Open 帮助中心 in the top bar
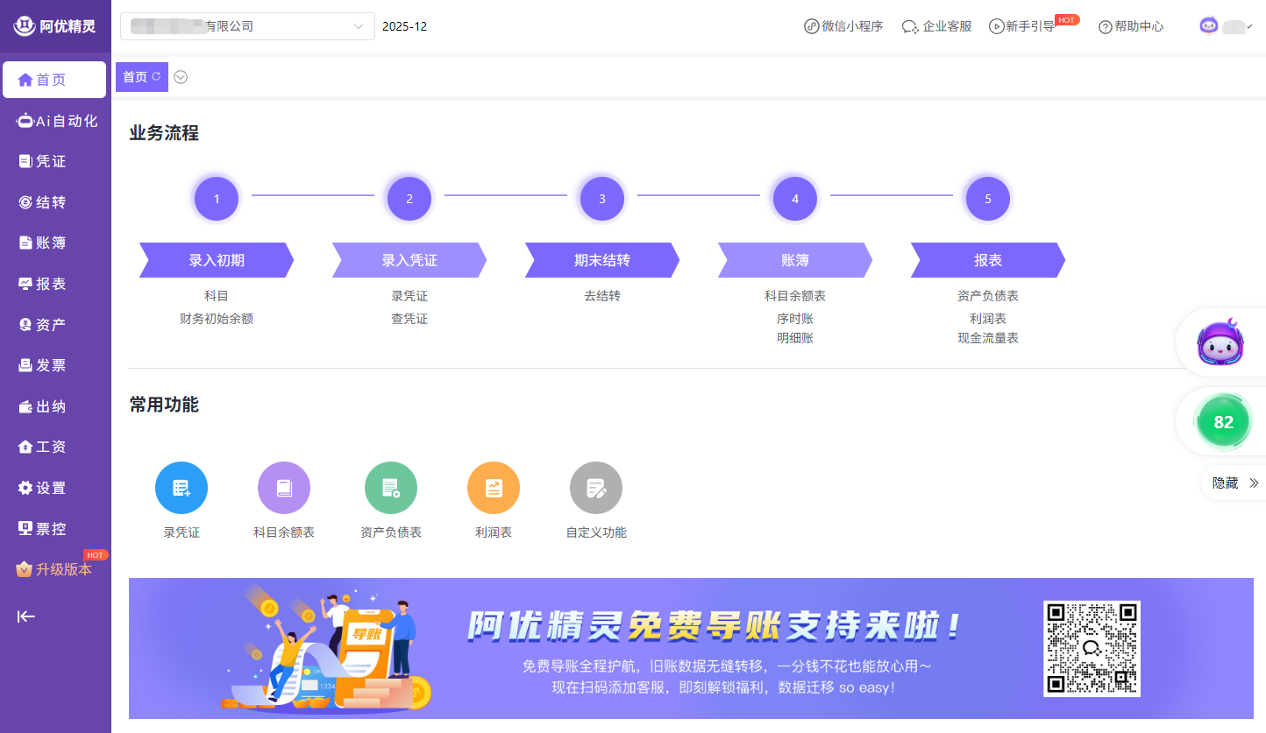 (1131, 26)
